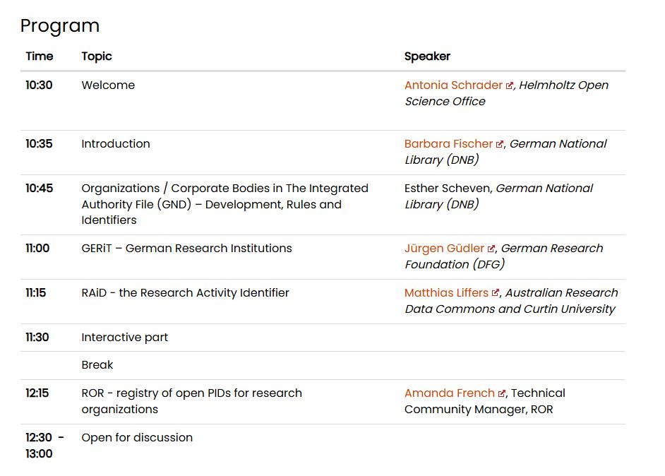The width and height of the screenshot is (665, 476).
Task: Click external link icon beside Barbara Fischer
Action: pos(500,144)
